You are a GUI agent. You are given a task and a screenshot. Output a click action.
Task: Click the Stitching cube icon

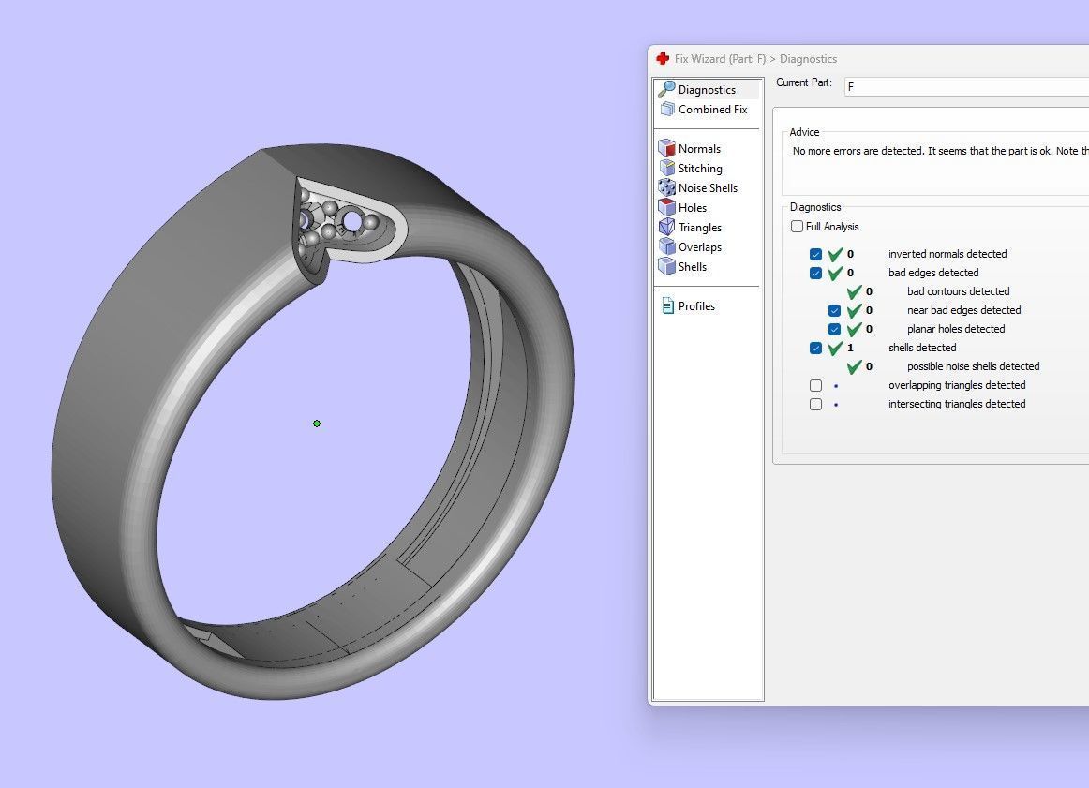pyautogui.click(x=666, y=168)
